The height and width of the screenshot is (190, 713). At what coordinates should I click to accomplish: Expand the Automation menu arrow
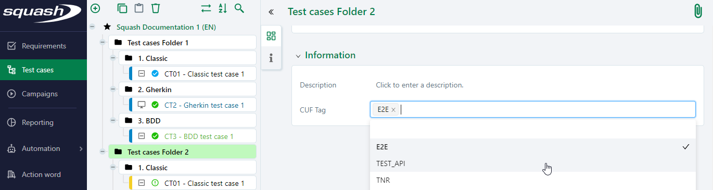tap(81, 149)
